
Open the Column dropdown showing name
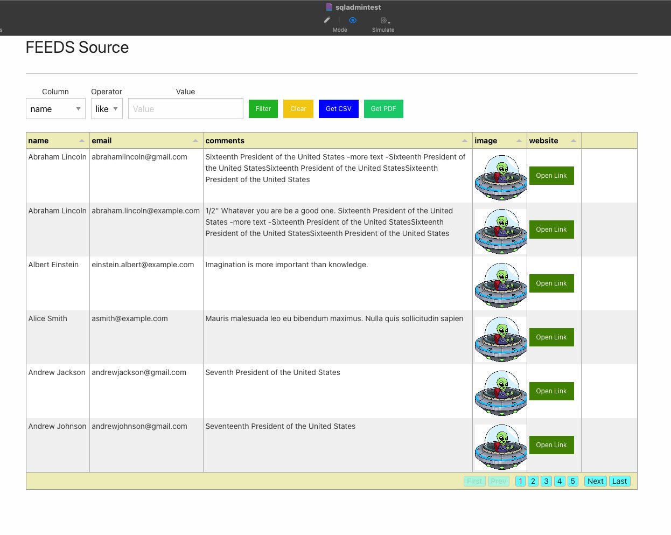point(55,108)
